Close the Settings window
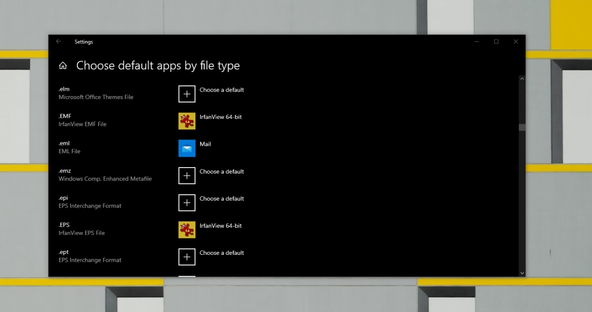 [516, 41]
